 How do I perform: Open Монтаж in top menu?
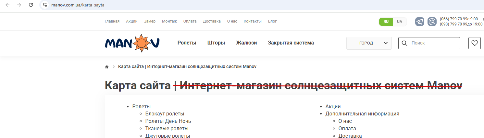click(169, 21)
